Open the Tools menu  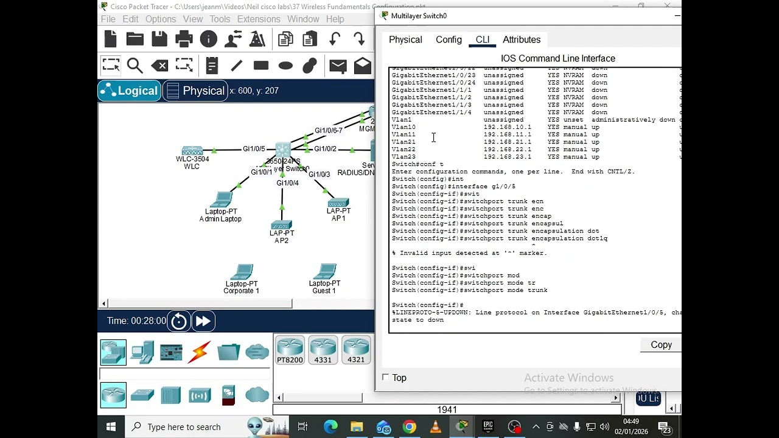pos(220,19)
